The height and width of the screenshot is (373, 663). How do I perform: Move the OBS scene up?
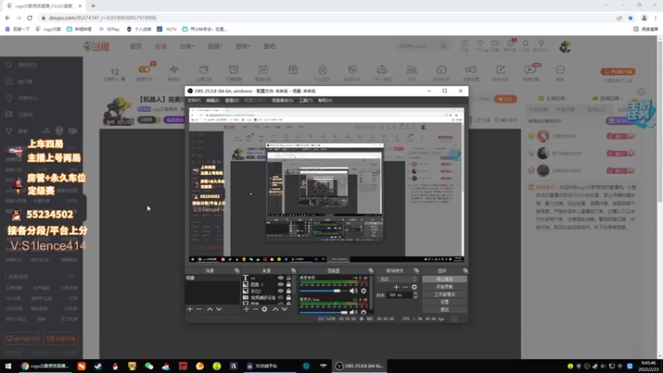click(x=210, y=309)
